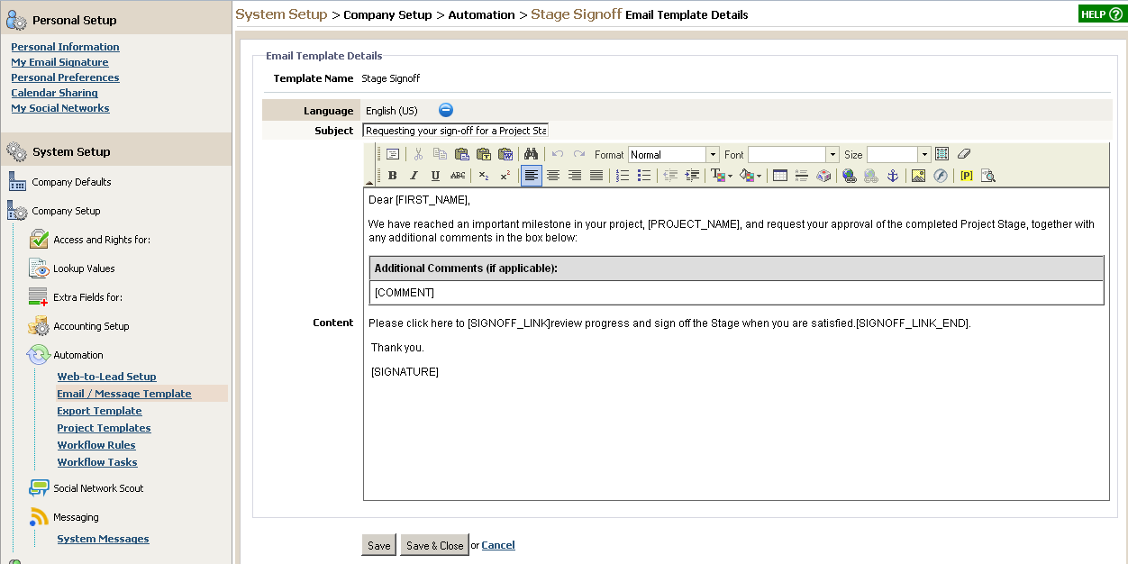Open Accounting Setup
The image size is (1128, 564).
[x=91, y=326]
